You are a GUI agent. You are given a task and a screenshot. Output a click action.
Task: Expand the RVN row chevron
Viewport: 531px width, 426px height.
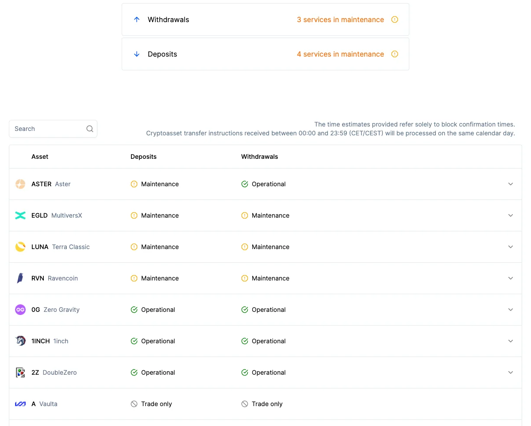tap(511, 278)
